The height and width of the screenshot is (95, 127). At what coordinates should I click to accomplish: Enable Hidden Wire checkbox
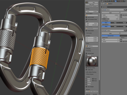pyautogui.click(x=87, y=70)
